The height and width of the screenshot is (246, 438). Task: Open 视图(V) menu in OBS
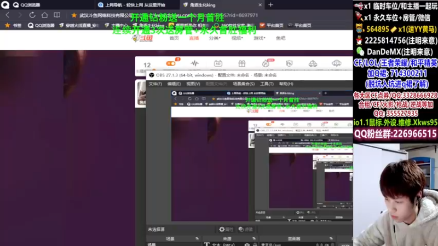point(193,84)
